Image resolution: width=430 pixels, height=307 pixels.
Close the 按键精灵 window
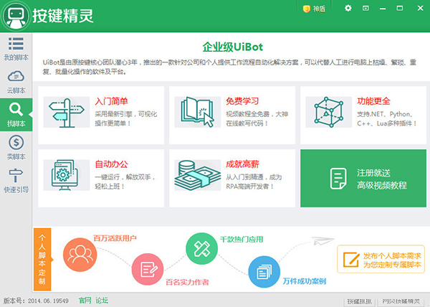(420, 8)
